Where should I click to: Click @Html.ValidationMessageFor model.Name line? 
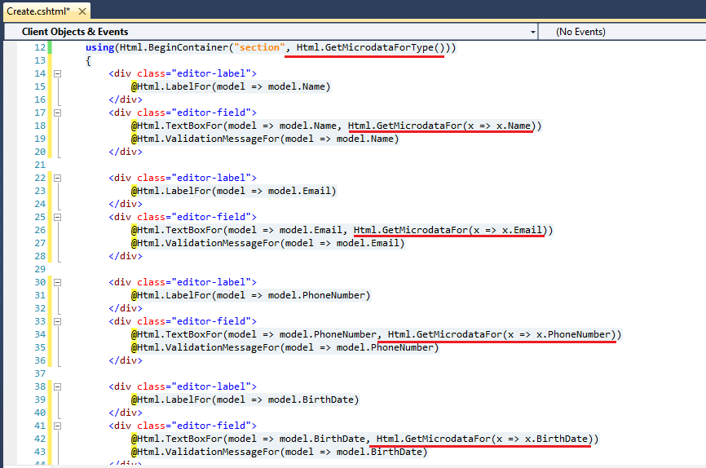click(x=265, y=139)
